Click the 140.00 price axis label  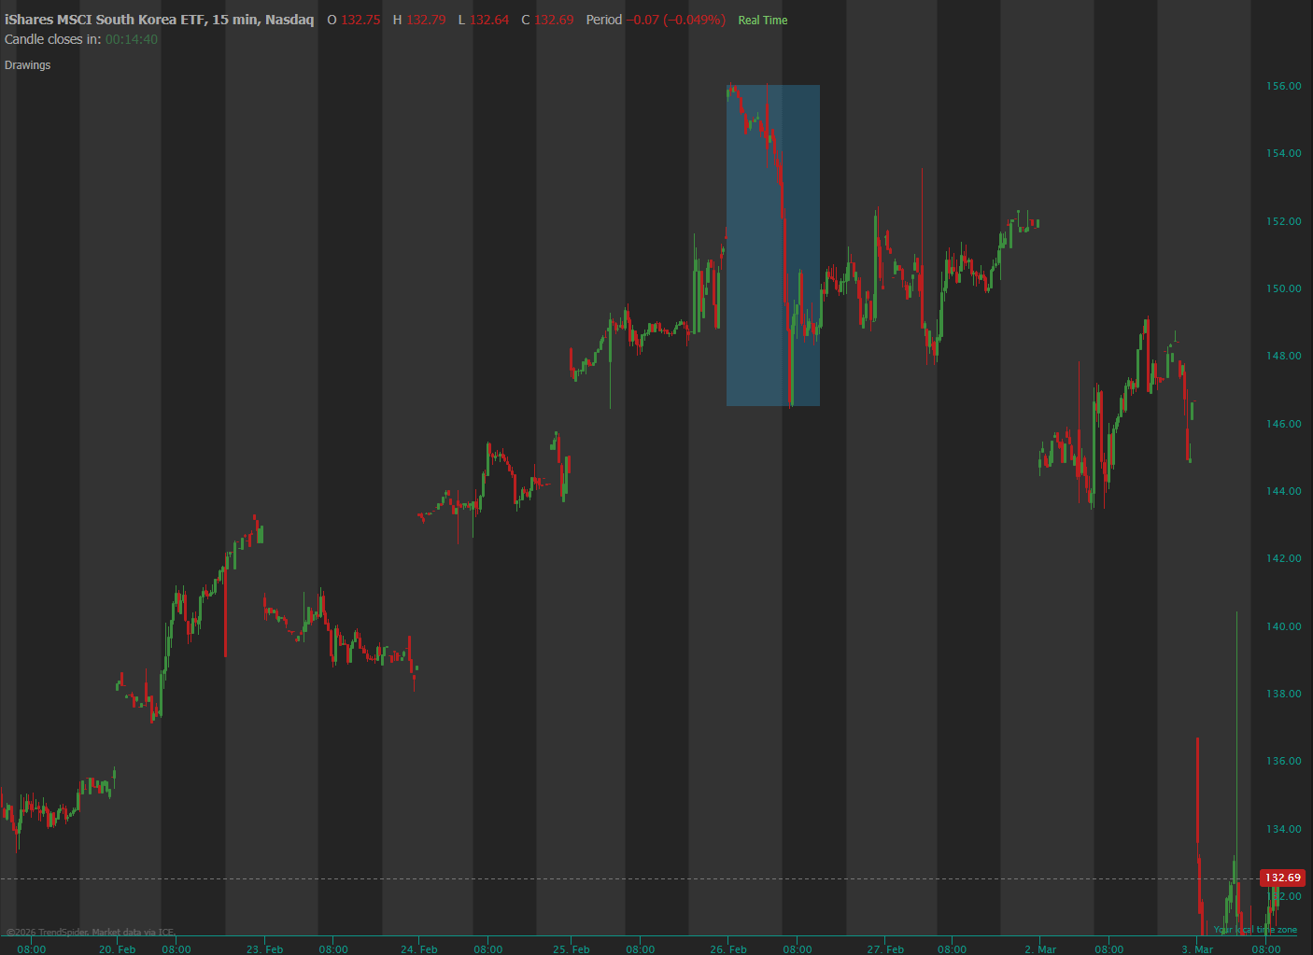click(1283, 626)
